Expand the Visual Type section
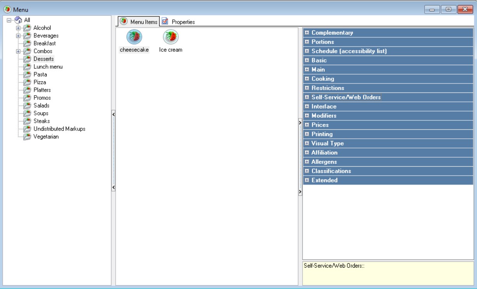 tap(307, 143)
